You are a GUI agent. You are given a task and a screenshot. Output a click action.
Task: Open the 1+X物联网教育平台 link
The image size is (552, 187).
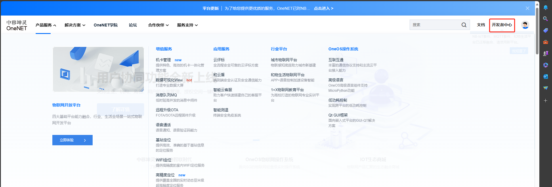(x=287, y=90)
